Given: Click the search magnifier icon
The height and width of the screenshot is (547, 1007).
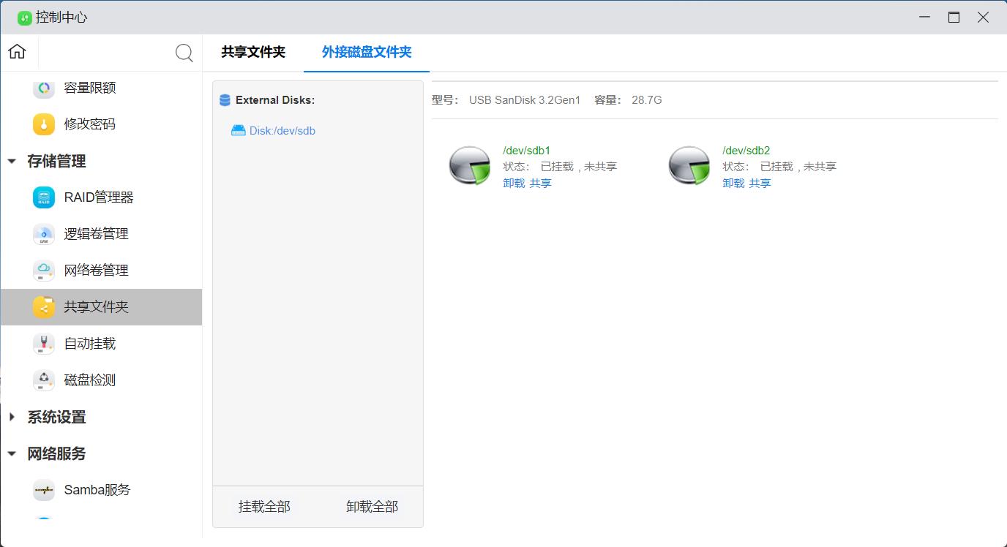Looking at the screenshot, I should [x=184, y=53].
